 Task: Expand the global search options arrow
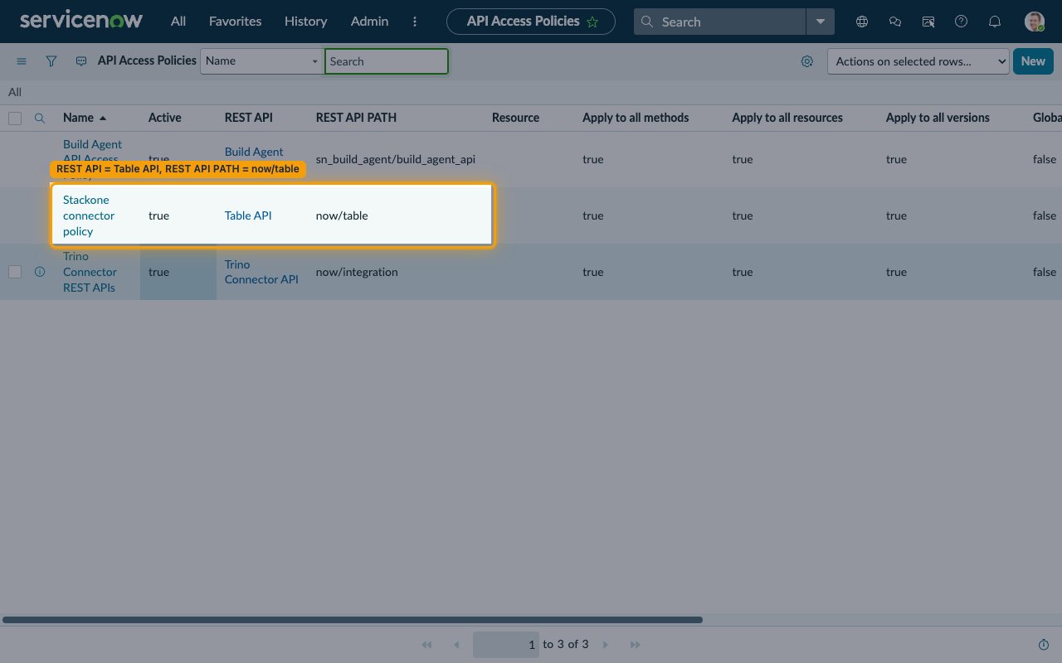click(820, 22)
